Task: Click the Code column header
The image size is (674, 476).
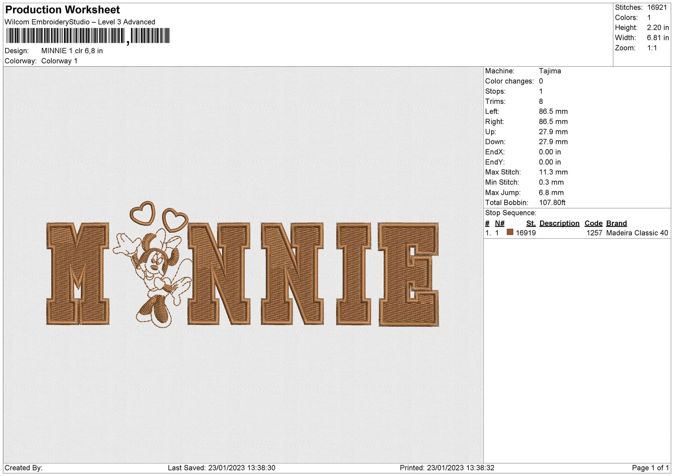Action: (593, 223)
